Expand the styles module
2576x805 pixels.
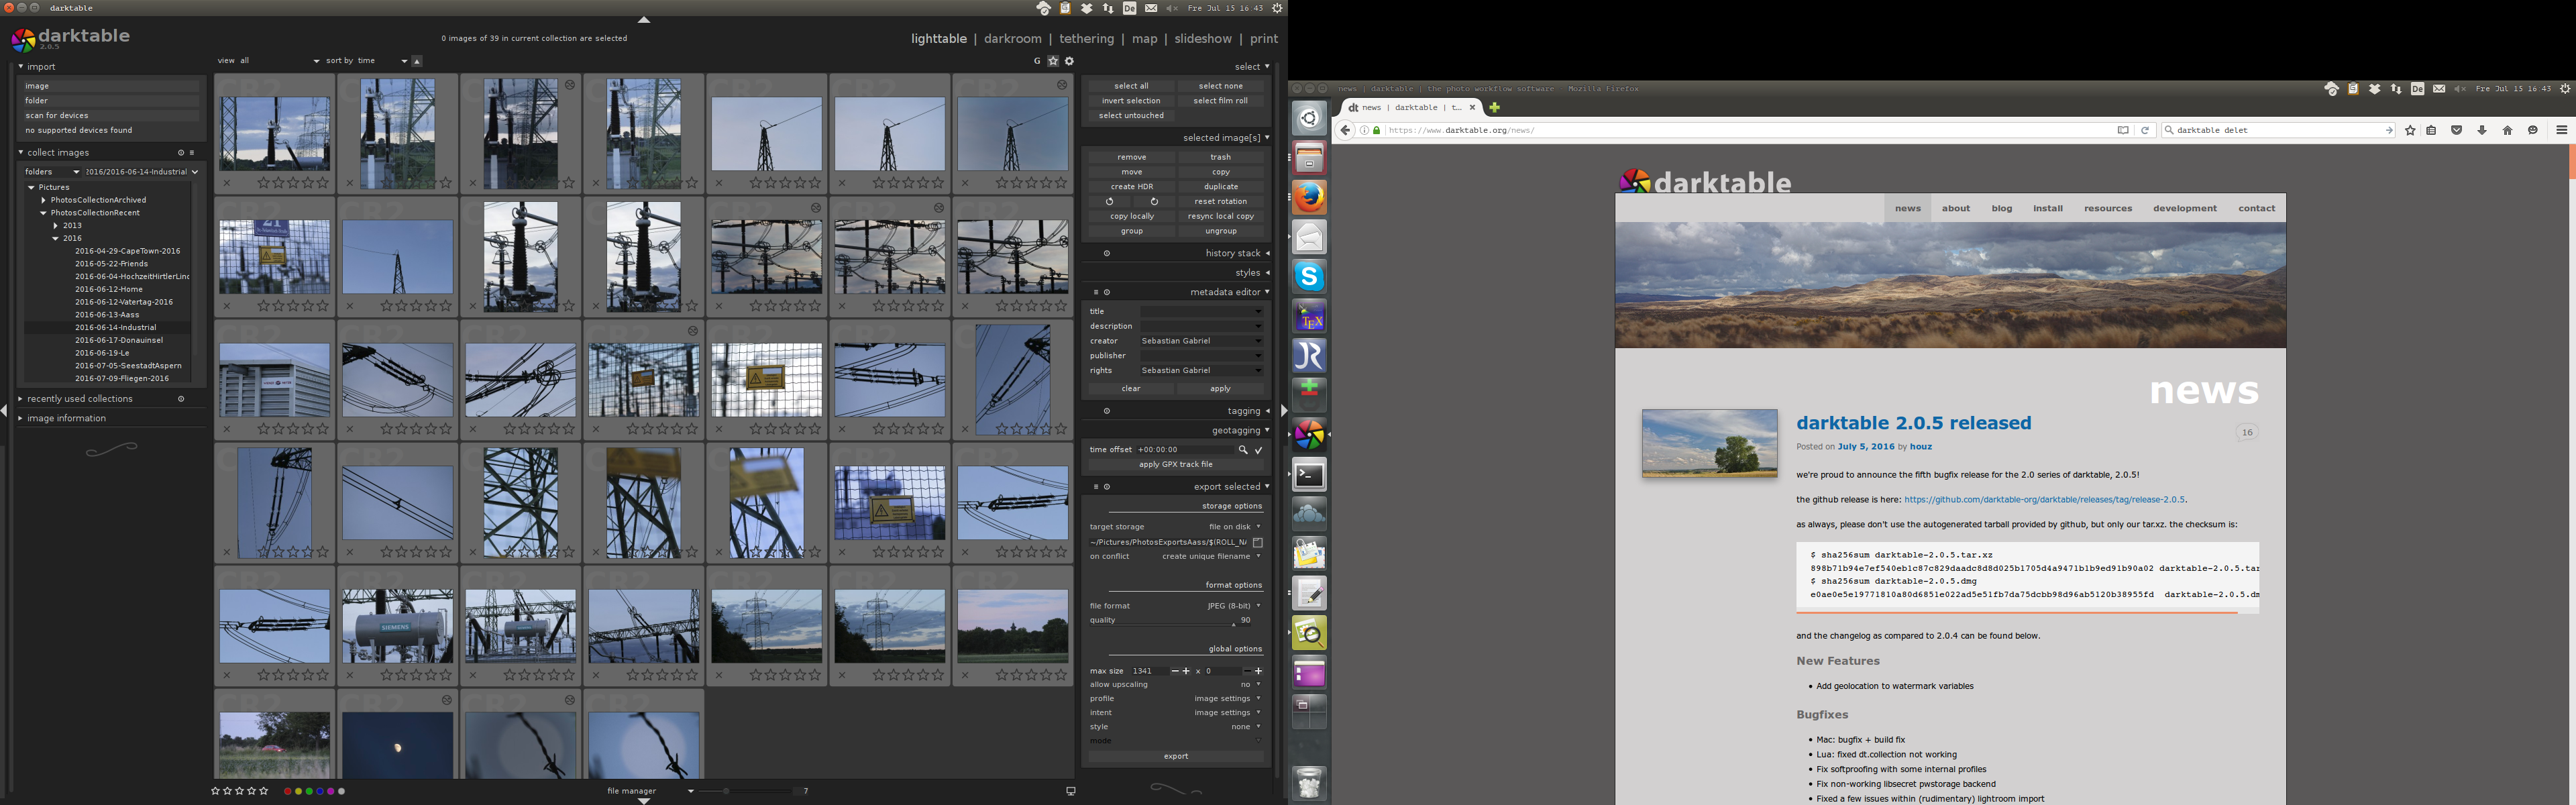[x=1252, y=273]
